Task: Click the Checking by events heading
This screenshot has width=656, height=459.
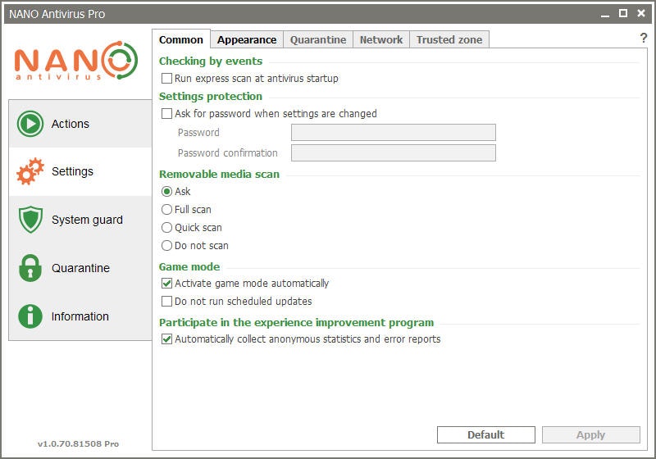Action: pyautogui.click(x=211, y=61)
